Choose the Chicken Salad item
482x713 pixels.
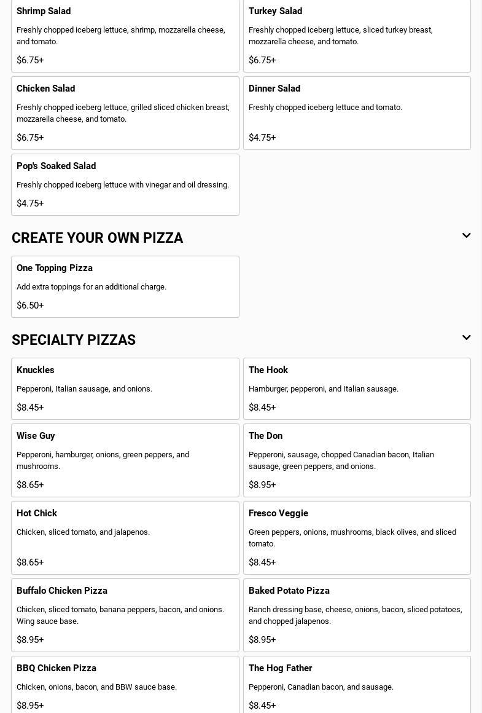click(125, 113)
